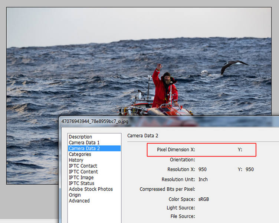
Task: Click the Color Space value sRGB
Action: click(x=204, y=199)
